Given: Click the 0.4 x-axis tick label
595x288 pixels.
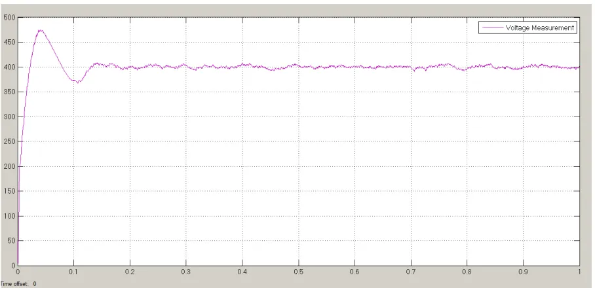Looking at the screenshot, I should pyautogui.click(x=242, y=272).
